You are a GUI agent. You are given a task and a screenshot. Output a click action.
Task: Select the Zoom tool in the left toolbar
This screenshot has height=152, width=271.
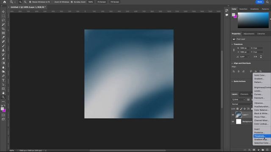coord(3,97)
